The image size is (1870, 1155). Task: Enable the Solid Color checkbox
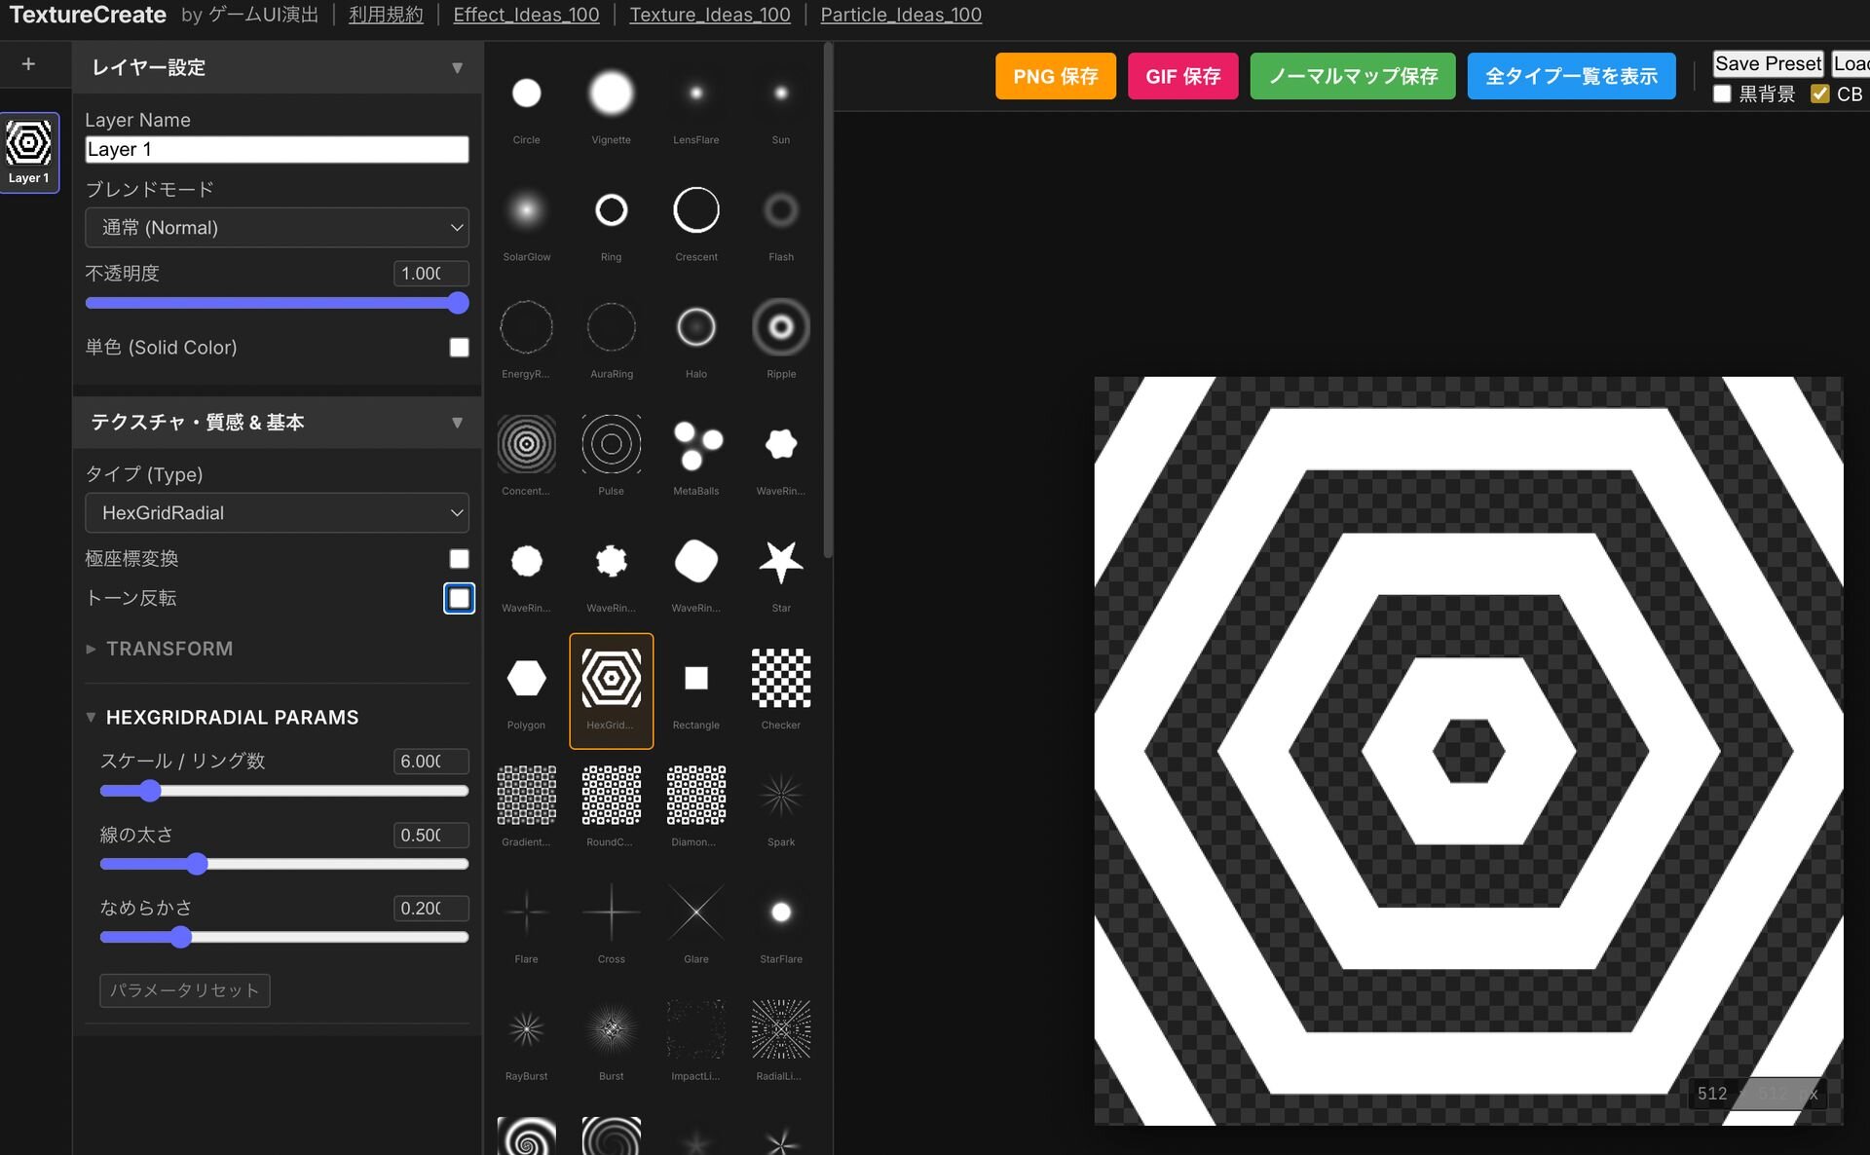click(459, 348)
